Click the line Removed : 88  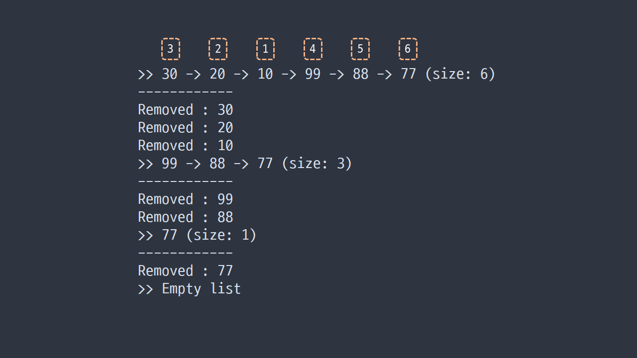coord(186,217)
